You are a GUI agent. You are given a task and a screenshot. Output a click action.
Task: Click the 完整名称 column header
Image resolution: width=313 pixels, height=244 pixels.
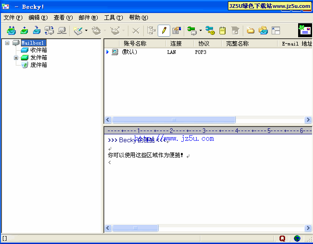[x=250, y=44]
